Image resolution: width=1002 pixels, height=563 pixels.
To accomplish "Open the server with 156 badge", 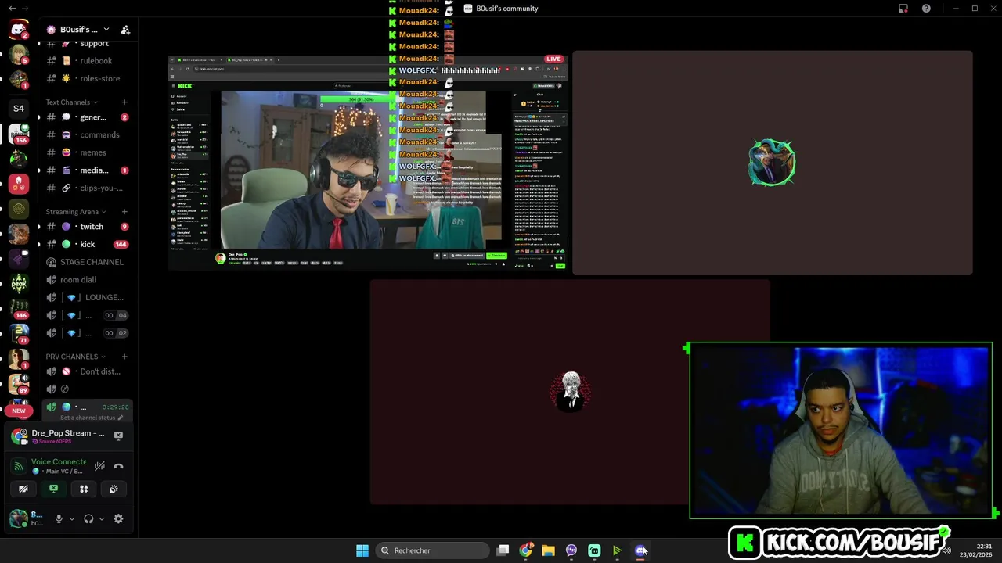I will click(x=19, y=134).
